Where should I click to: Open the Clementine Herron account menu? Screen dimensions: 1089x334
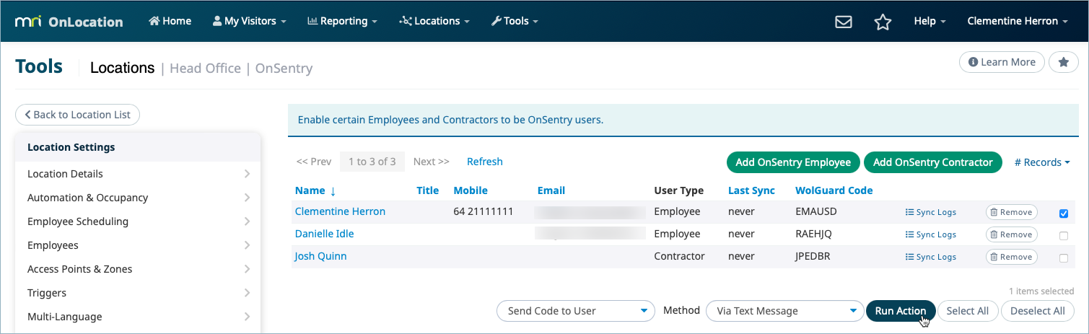coord(1017,22)
